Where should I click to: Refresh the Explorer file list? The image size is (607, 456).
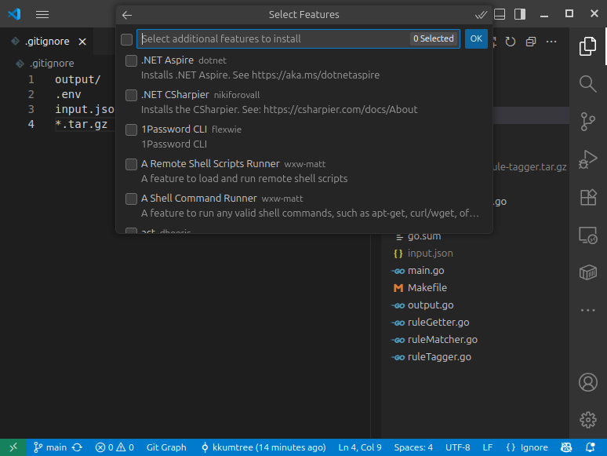(511, 42)
